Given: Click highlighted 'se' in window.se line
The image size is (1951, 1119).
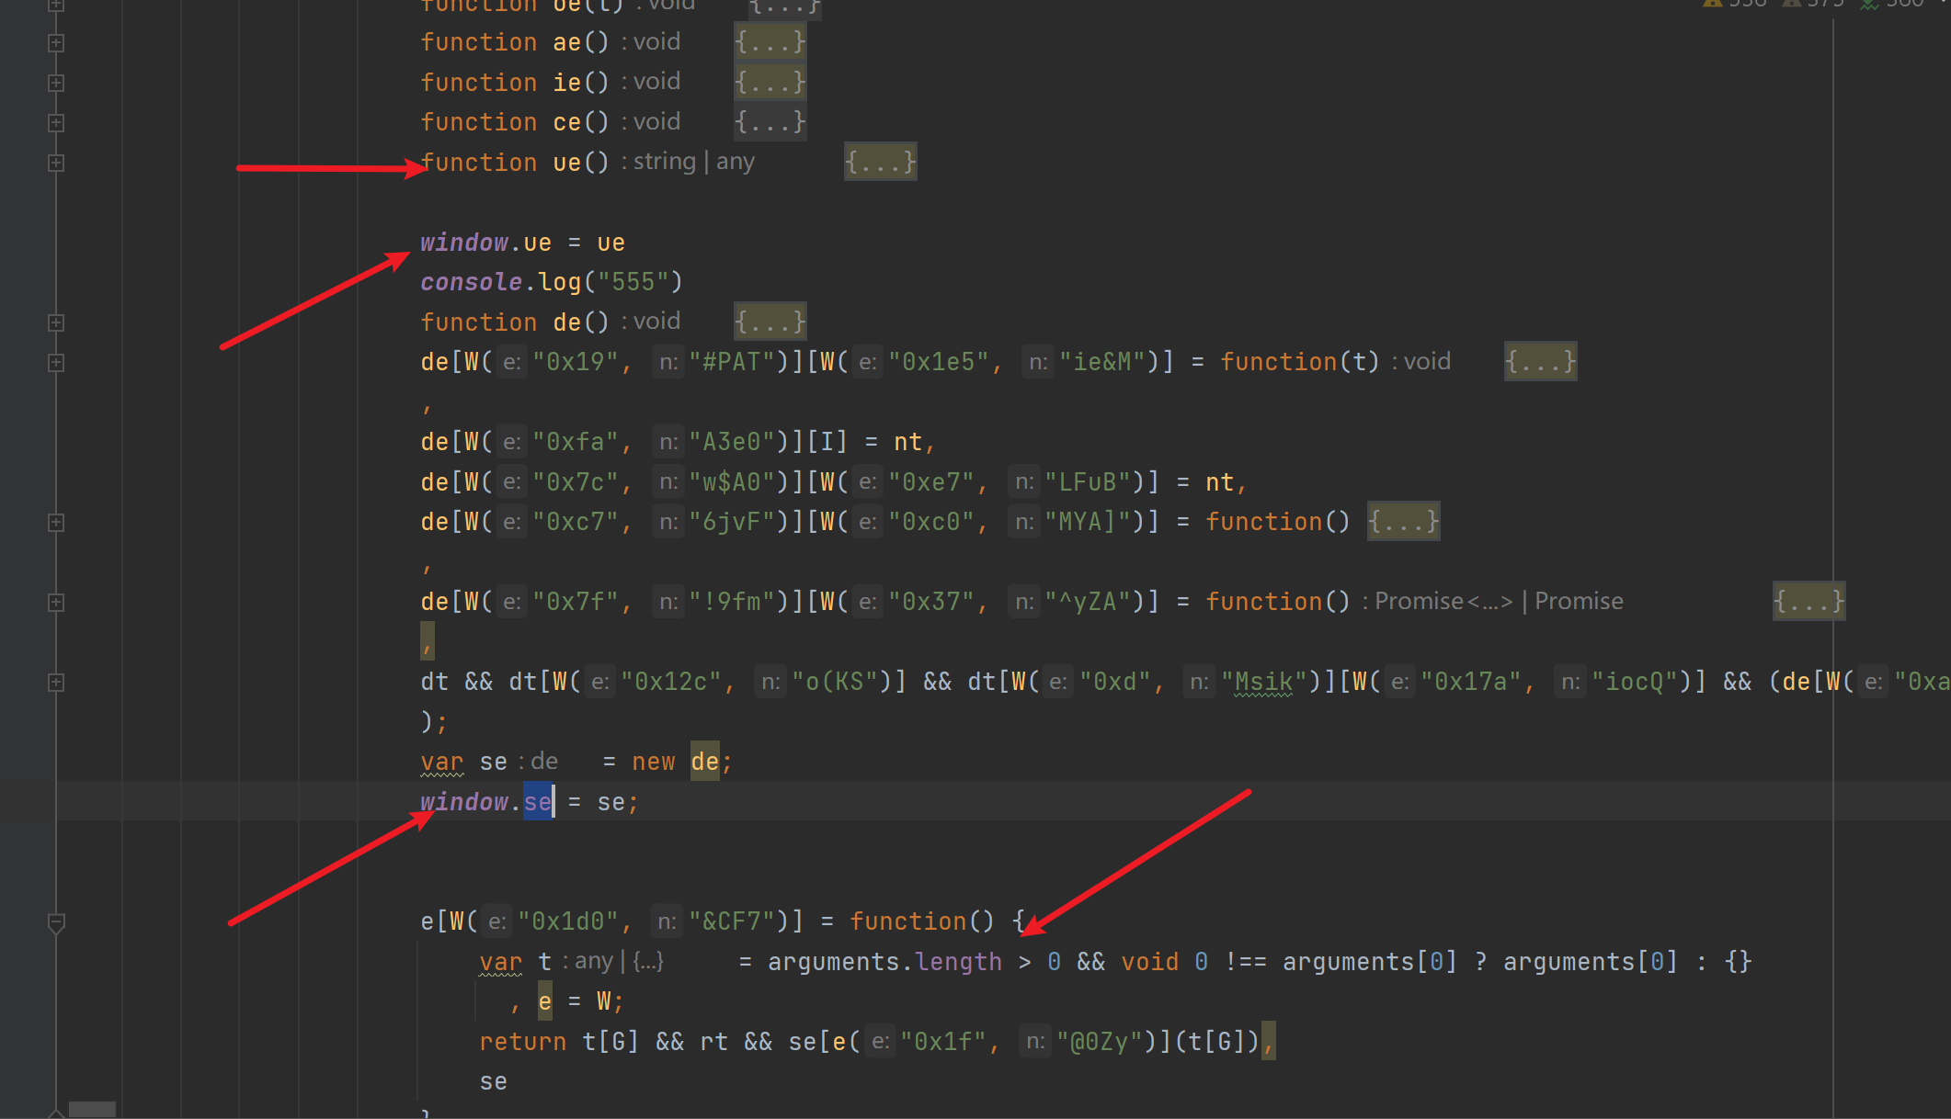Looking at the screenshot, I should coord(538,802).
